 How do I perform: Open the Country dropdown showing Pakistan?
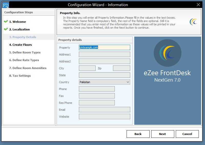[105, 82]
